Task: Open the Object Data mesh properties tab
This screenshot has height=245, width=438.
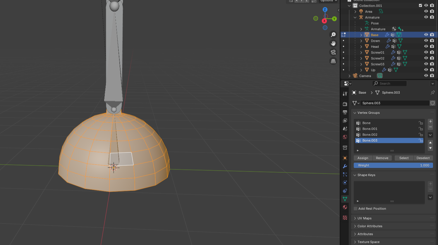Action: pos(345,199)
